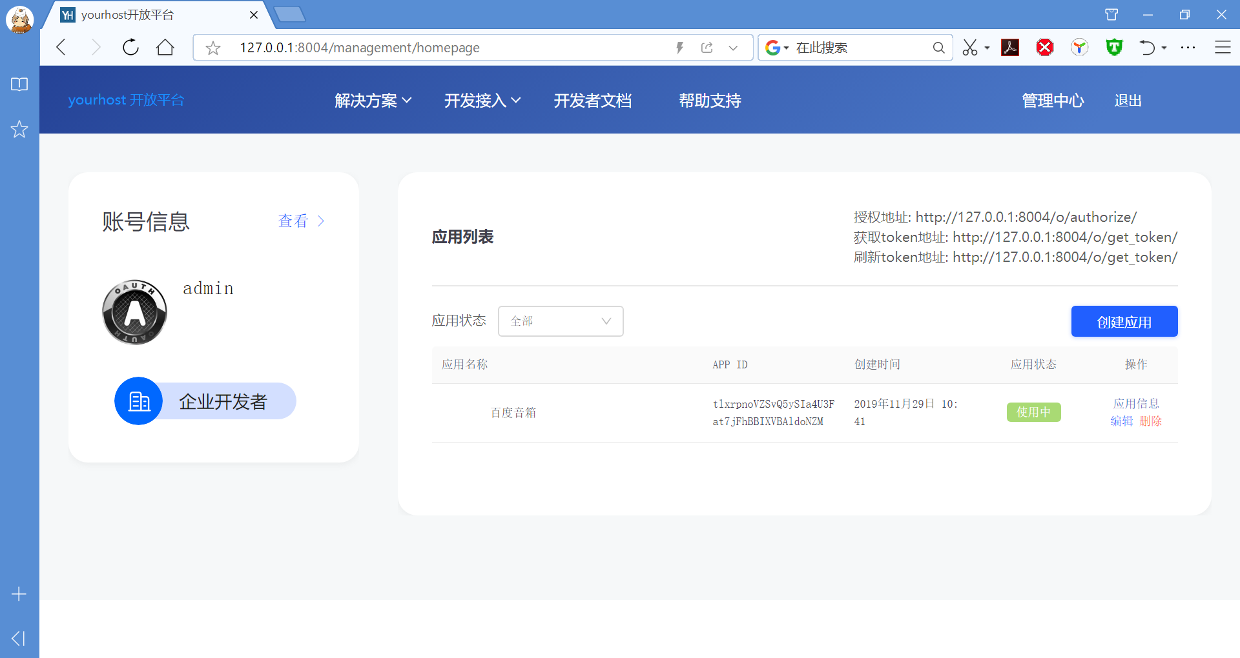This screenshot has width=1240, height=658.
Task: Click the yourhost 开放平台 logo link
Action: [x=127, y=100]
